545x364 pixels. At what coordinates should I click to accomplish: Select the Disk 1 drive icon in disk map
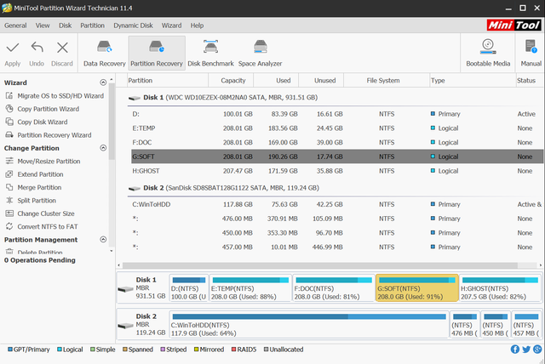click(x=125, y=288)
